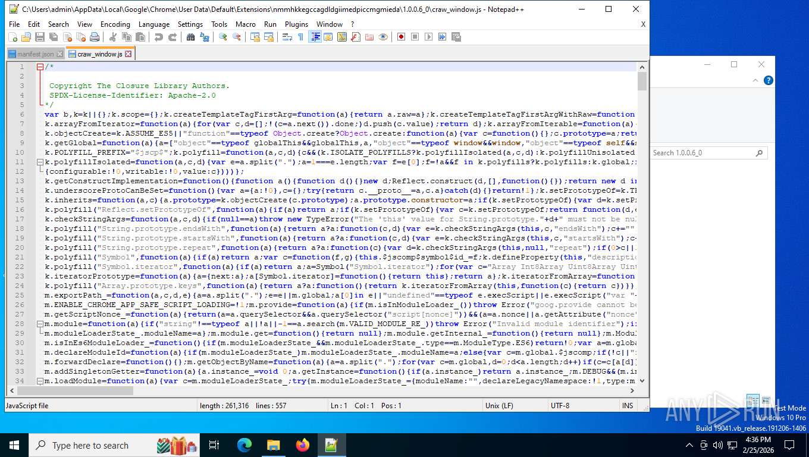Viewport: 809px width, 457px height.
Task: Close the manifest.json tab
Action: (59, 54)
